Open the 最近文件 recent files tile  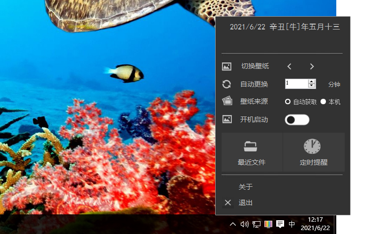click(x=252, y=152)
